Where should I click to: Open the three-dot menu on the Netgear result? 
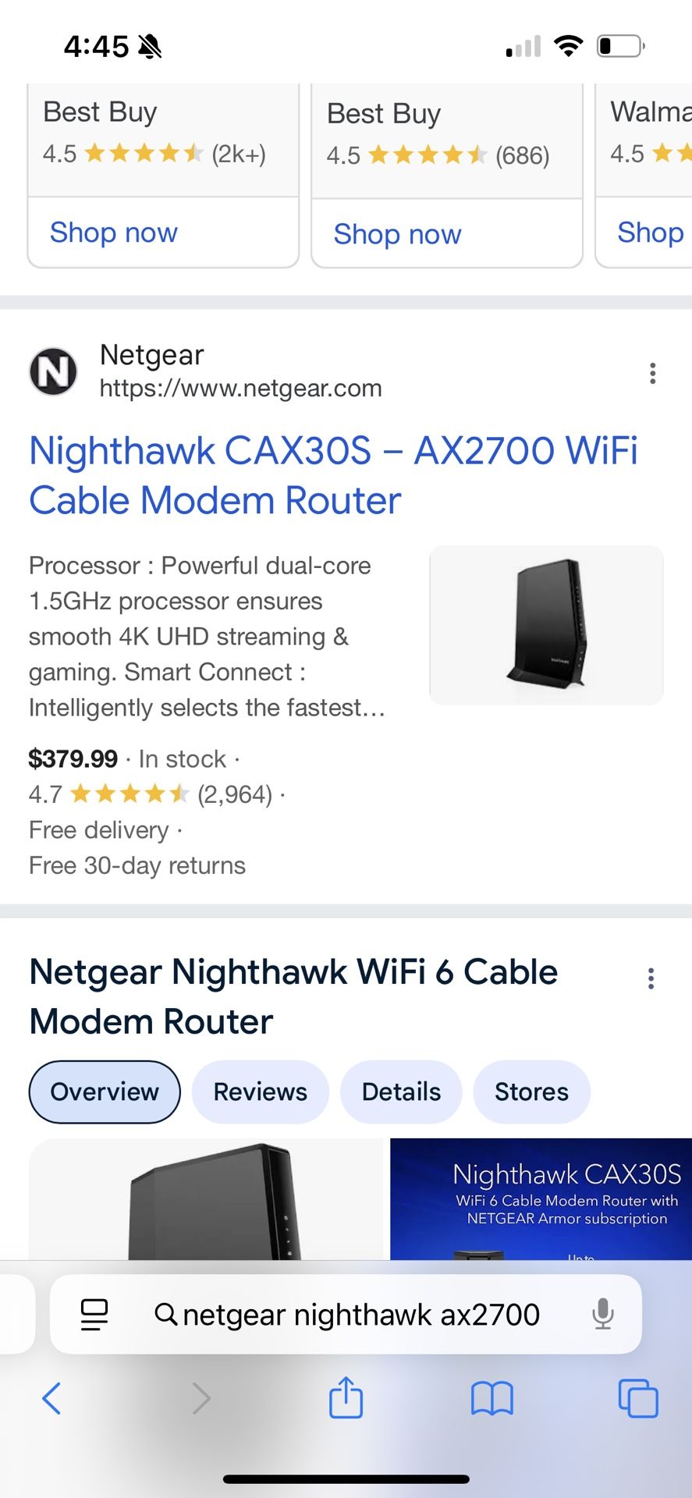coord(652,373)
